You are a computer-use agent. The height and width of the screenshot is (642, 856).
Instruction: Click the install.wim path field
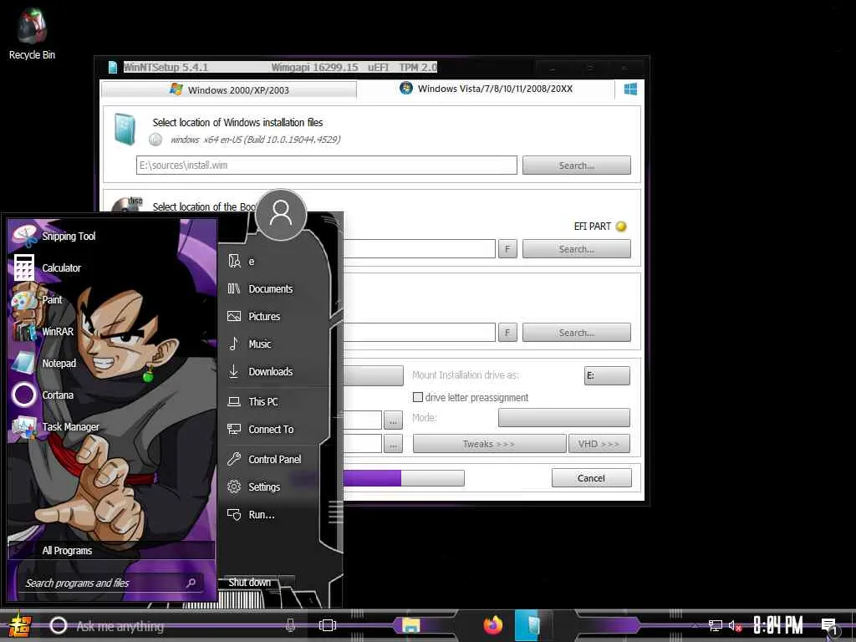pos(327,165)
